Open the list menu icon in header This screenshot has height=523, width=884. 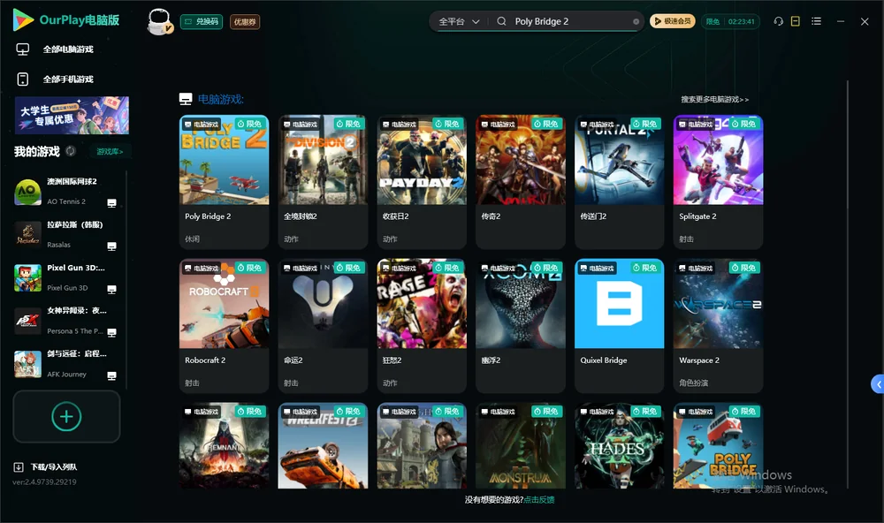[816, 21]
